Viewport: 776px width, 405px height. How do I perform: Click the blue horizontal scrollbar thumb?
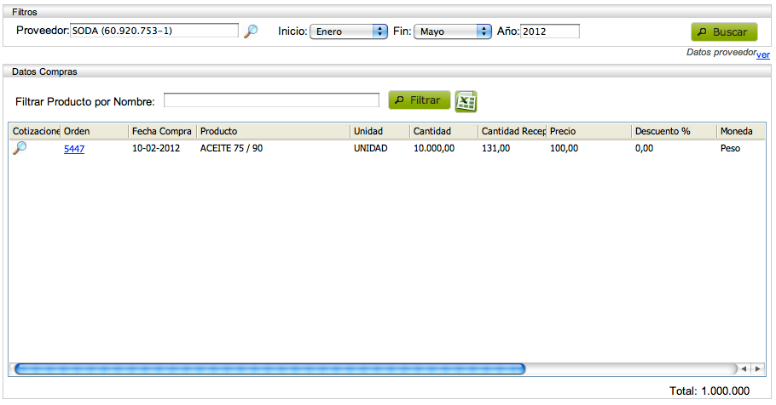269,369
